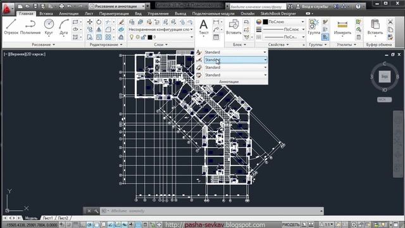
Task: Click the print icon in quick access toolbar
Action: coord(61,6)
